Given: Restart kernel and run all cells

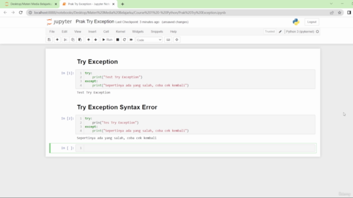Looking at the screenshot, I should coord(131,40).
